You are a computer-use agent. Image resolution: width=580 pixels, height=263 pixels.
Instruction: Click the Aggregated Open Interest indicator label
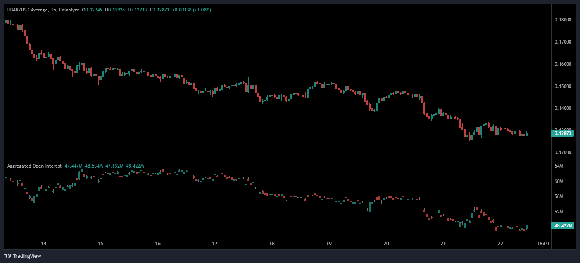[34, 166]
